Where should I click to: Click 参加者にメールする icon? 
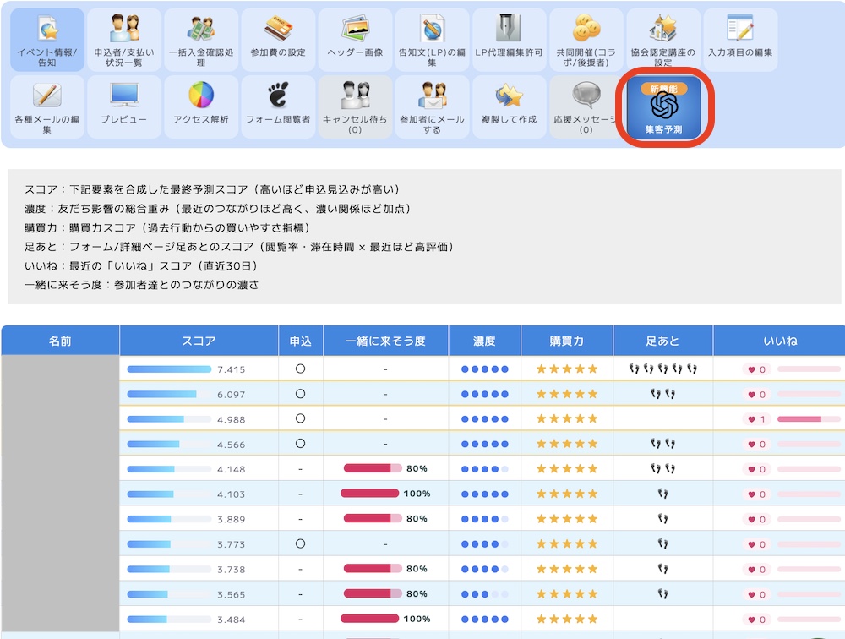tap(432, 106)
